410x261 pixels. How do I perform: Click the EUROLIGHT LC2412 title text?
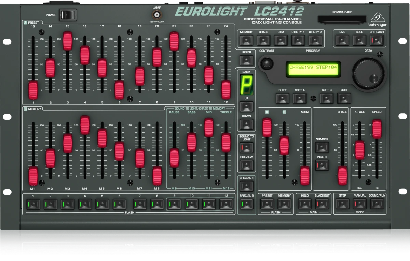(x=240, y=11)
